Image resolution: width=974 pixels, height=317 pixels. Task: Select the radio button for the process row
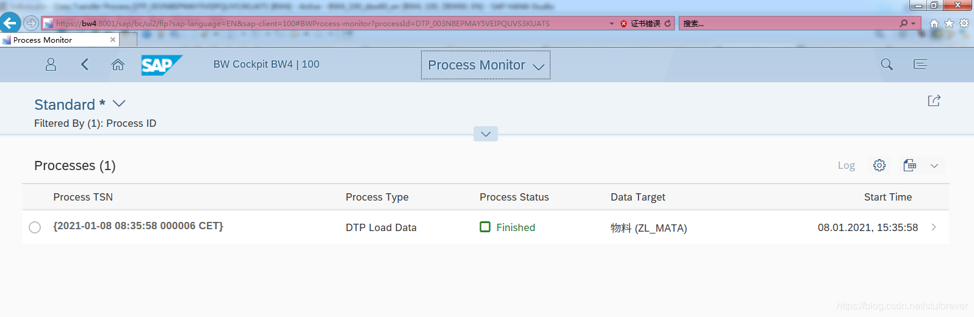35,227
